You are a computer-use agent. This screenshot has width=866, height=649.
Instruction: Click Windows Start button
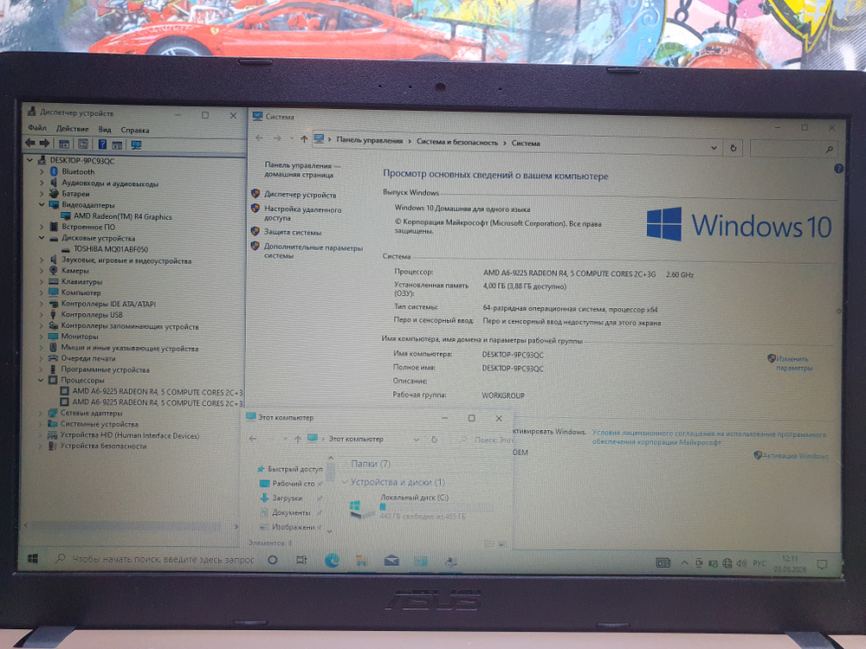[x=33, y=559]
